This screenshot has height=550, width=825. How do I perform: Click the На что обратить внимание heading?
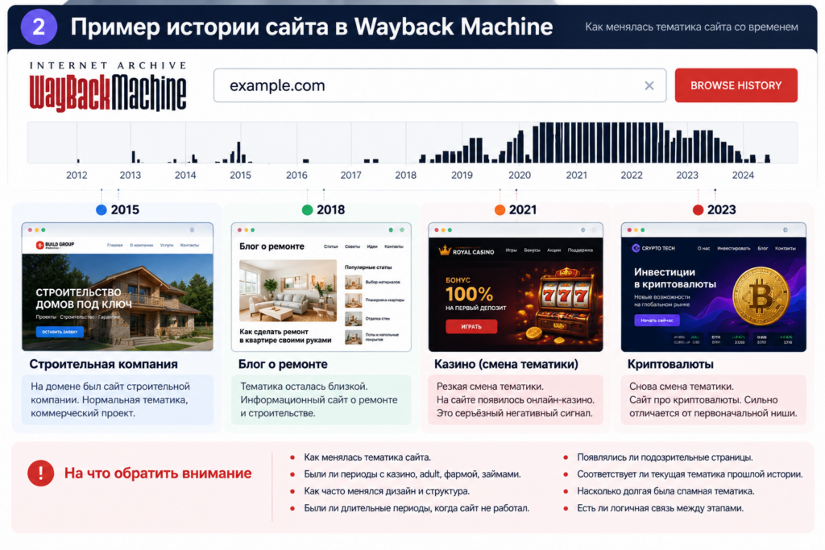tap(158, 473)
